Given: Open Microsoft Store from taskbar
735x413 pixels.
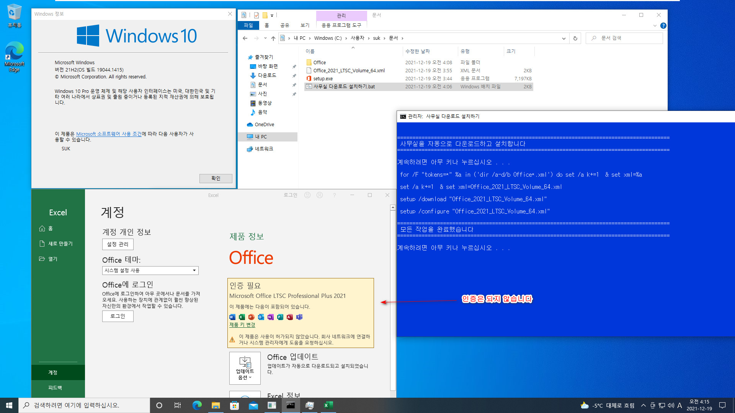Looking at the screenshot, I should (234, 405).
